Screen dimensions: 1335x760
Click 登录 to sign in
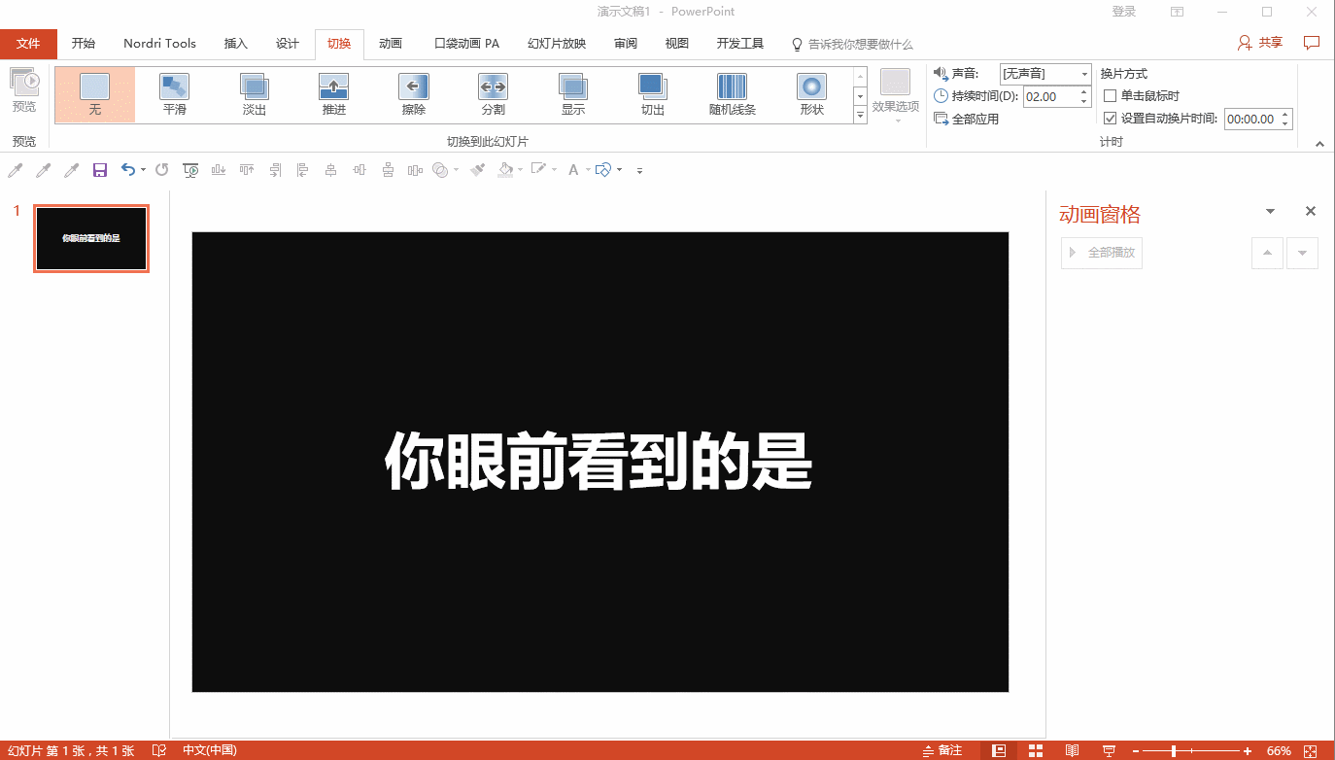pyautogui.click(x=1124, y=12)
